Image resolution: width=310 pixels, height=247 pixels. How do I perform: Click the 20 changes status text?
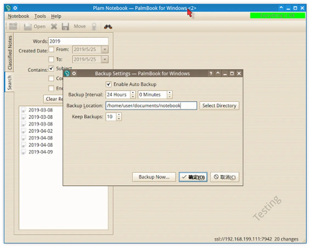pos(286,239)
